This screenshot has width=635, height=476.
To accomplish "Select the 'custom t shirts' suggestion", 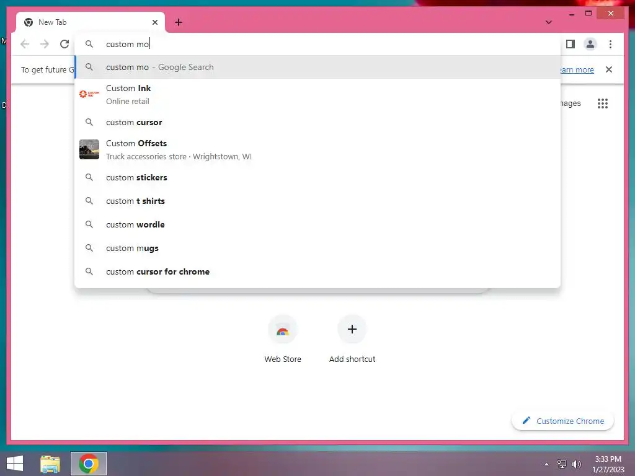I will pos(317,201).
